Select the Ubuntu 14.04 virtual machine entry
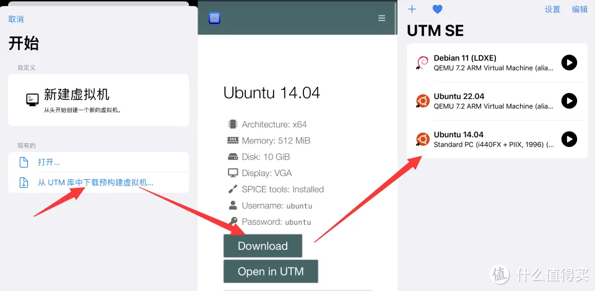This screenshot has width=595, height=291. 497,139
